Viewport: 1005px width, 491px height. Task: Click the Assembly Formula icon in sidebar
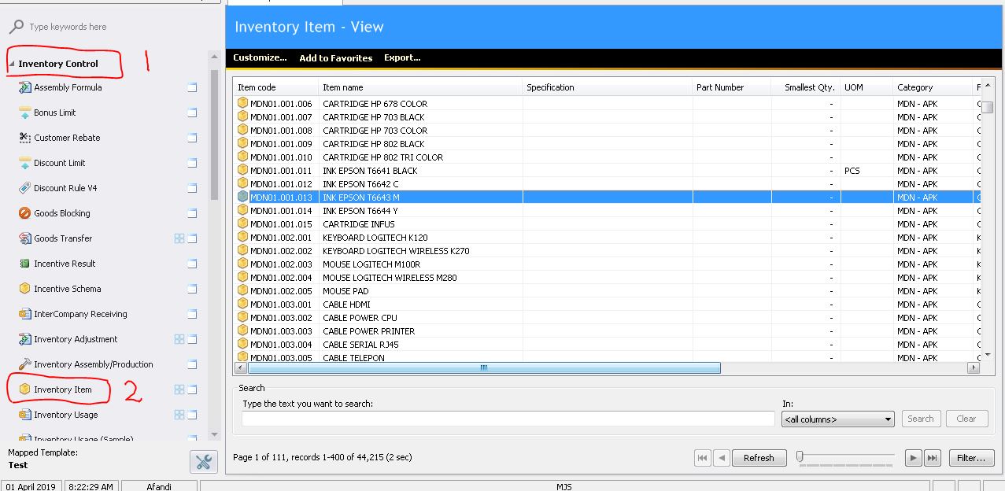click(24, 87)
